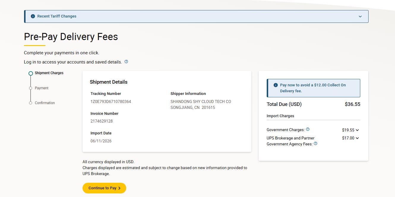Image resolution: width=395 pixels, height=197 pixels.
Task: Click the Pre-Pay Delivery Fees heading
Action: pyautogui.click(x=71, y=37)
